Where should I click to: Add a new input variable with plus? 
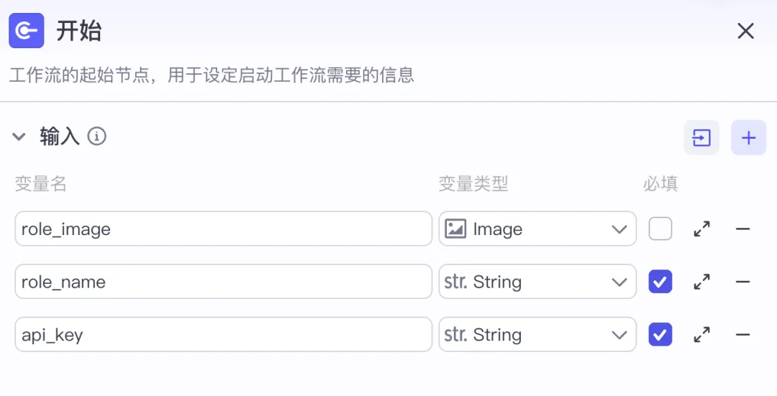click(748, 137)
